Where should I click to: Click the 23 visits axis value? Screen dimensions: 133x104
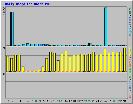click(4, 49)
